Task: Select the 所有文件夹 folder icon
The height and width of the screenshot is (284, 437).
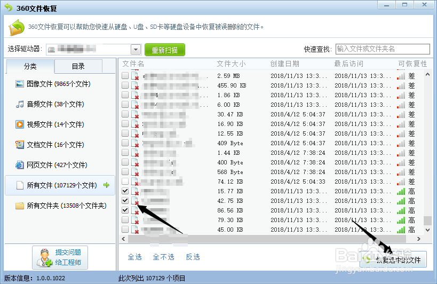Action: tap(20, 206)
